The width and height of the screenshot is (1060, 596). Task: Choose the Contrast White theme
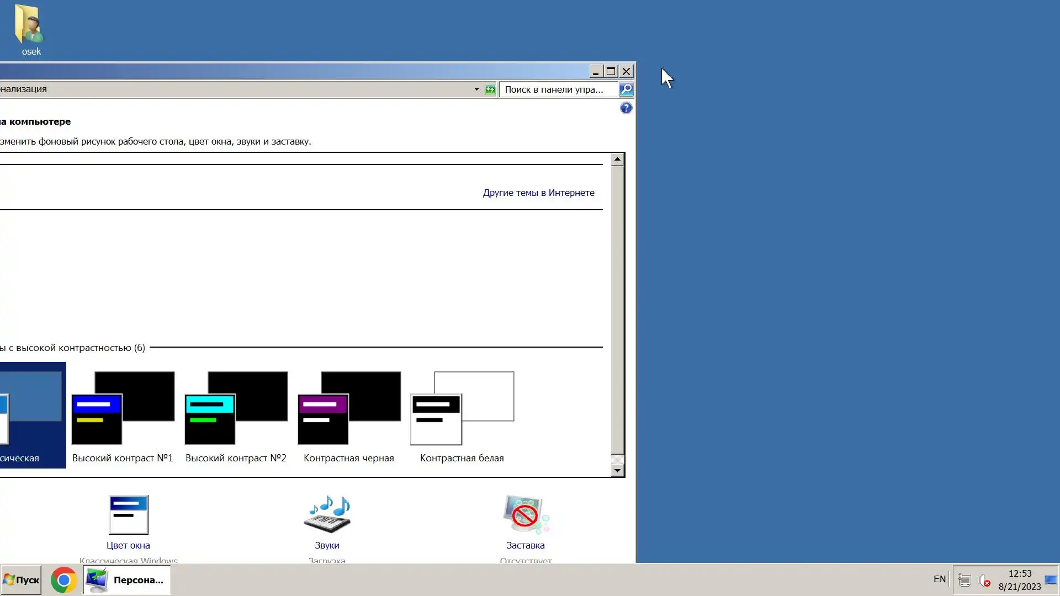pyautogui.click(x=462, y=409)
